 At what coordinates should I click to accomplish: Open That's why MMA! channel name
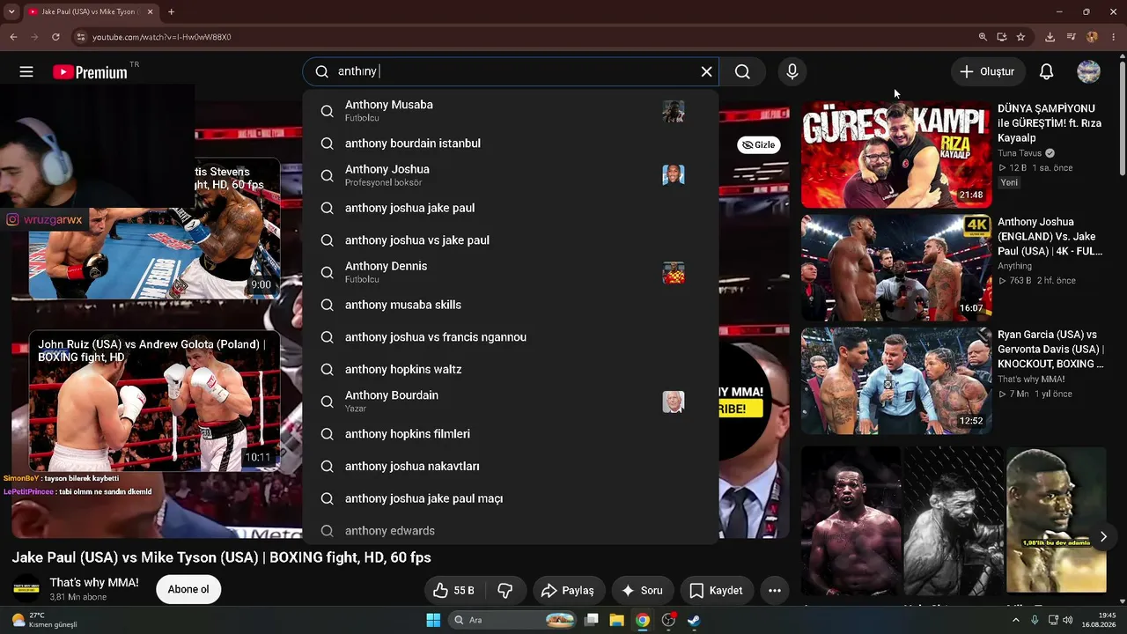pos(94,583)
